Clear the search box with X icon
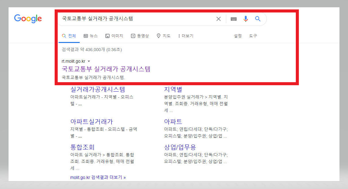This screenshot has height=189, width=348. pos(218,19)
